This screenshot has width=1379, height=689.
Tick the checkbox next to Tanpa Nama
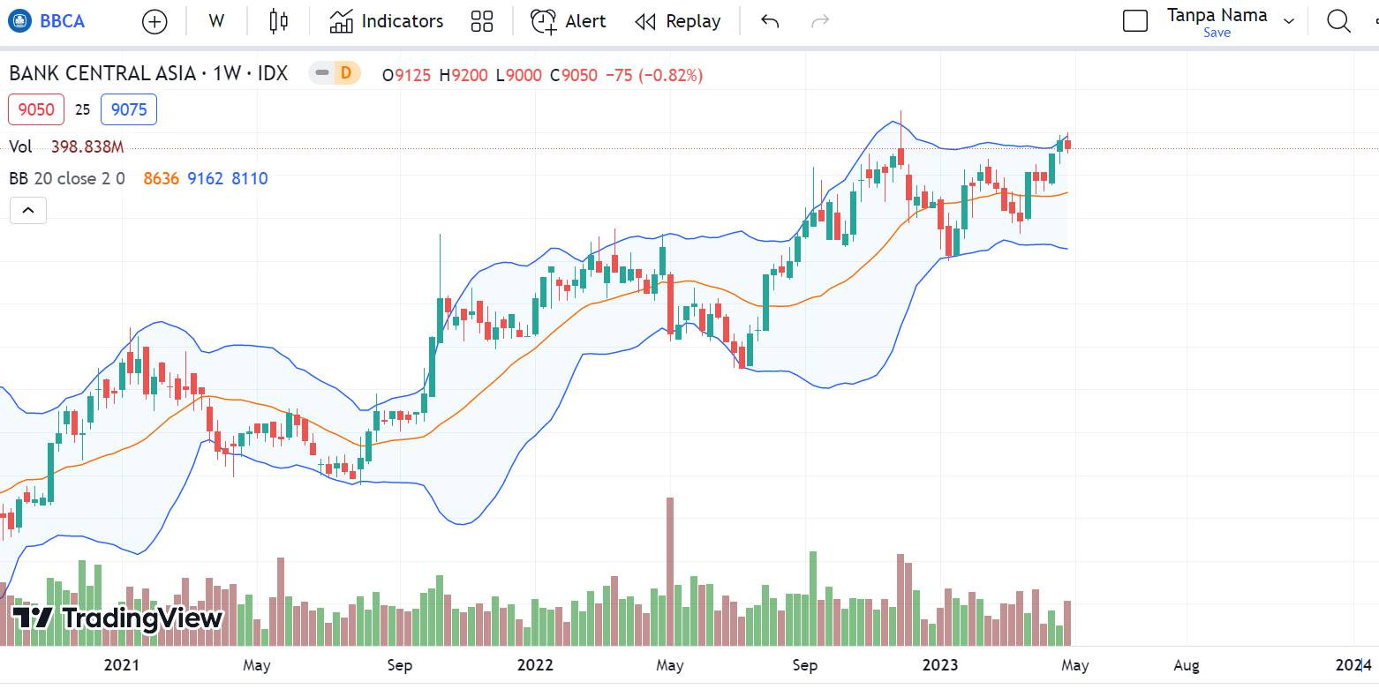pyautogui.click(x=1134, y=20)
